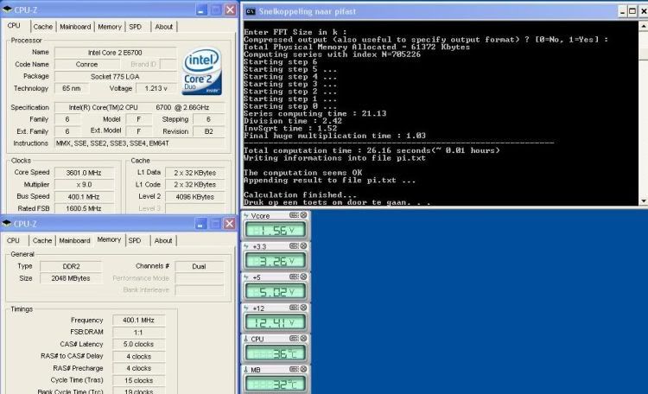The width and height of the screenshot is (648, 394).
Task: Click the +12 LCD reading 12.41 V
Action: click(x=276, y=322)
